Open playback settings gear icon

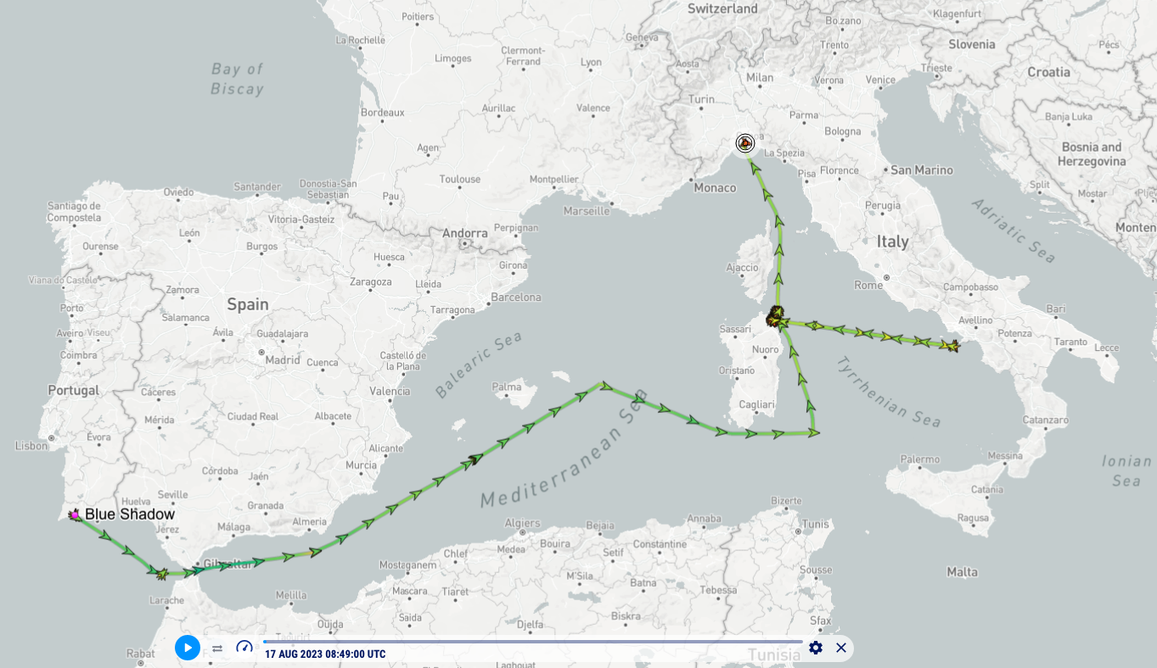point(816,648)
